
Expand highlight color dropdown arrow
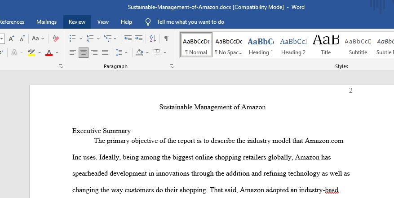[x=40, y=52]
